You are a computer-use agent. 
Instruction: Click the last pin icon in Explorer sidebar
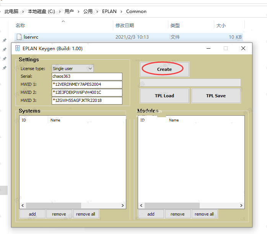tap(5, 68)
